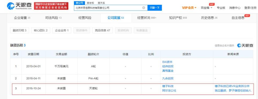
Task: Open the 历史信息 tab
Action: coord(209,18)
